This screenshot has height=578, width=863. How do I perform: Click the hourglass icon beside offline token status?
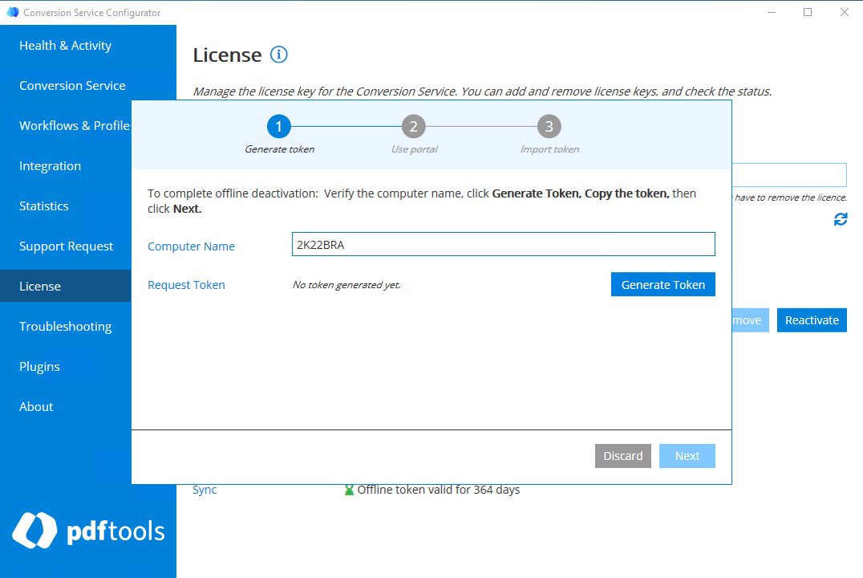(x=348, y=489)
